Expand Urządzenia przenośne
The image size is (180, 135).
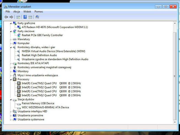tap(11, 116)
